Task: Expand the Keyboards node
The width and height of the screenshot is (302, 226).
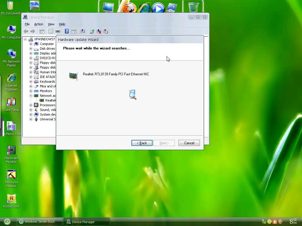Action: tap(31, 82)
